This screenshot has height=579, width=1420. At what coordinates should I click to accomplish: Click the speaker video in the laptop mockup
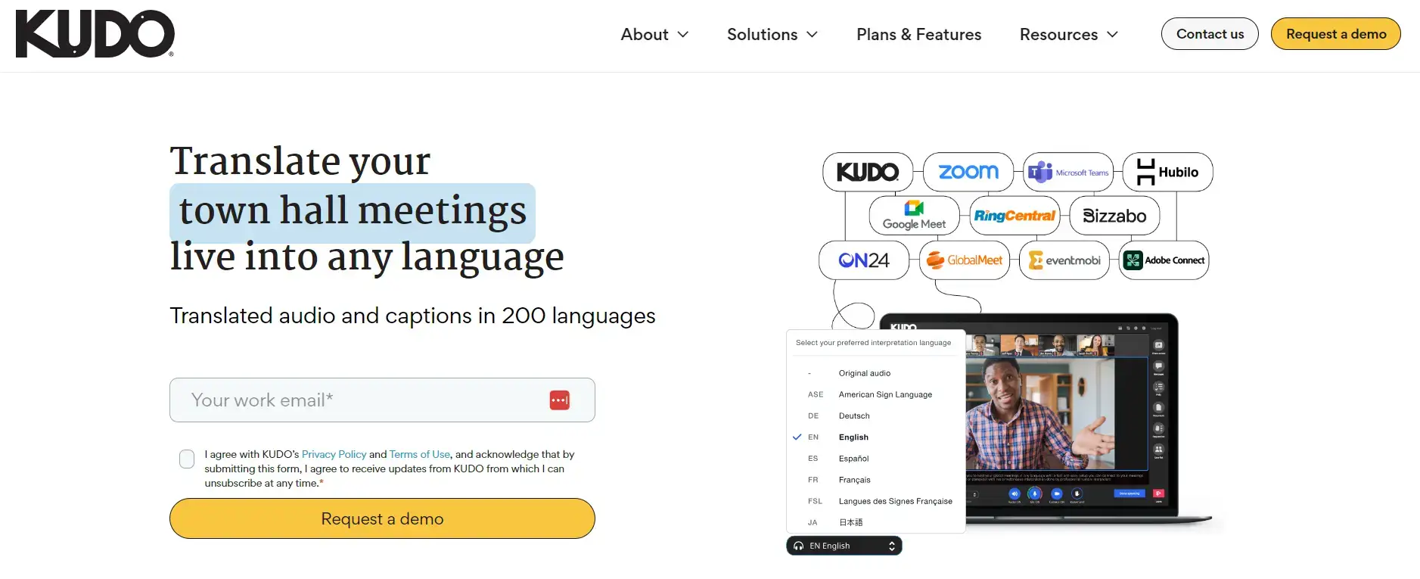(x=1057, y=414)
